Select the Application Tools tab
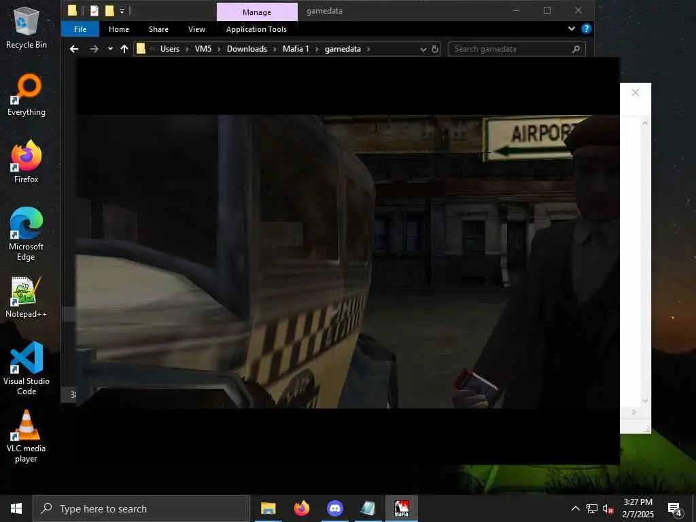The image size is (696, 522). pyautogui.click(x=256, y=29)
